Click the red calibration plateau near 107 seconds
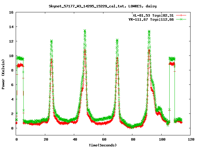Viewport: 197px width, 148px height. pos(172,64)
